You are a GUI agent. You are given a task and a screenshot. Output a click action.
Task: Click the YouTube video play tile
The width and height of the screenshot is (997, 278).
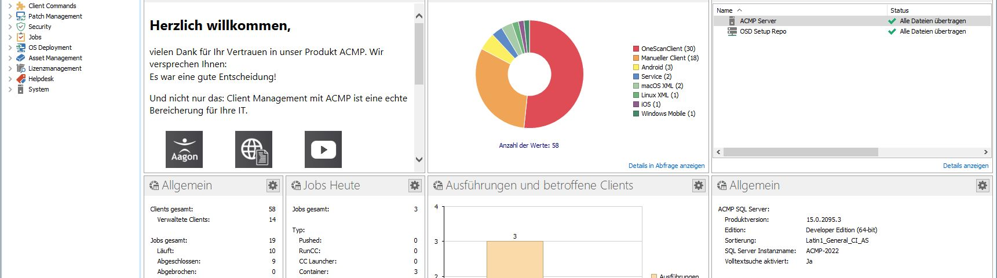[323, 149]
